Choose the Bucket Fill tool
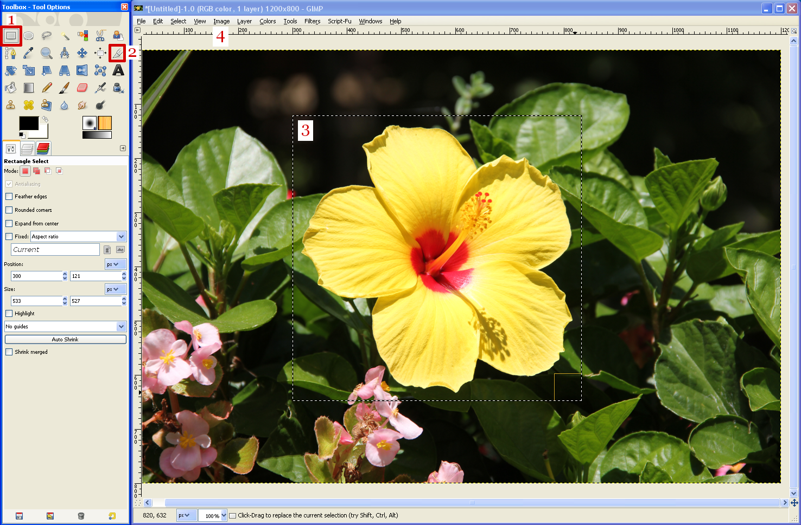This screenshot has height=525, width=801. point(10,87)
